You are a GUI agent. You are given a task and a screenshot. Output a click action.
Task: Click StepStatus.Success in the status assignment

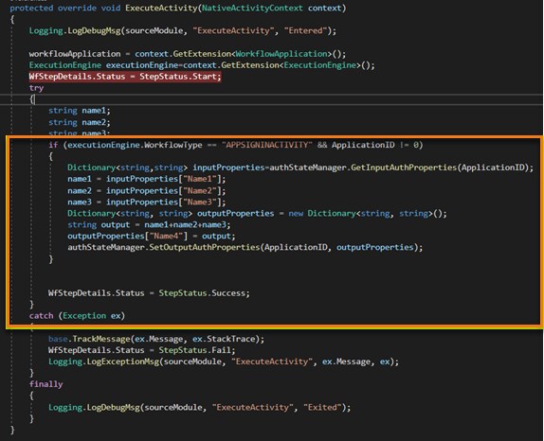(202, 293)
